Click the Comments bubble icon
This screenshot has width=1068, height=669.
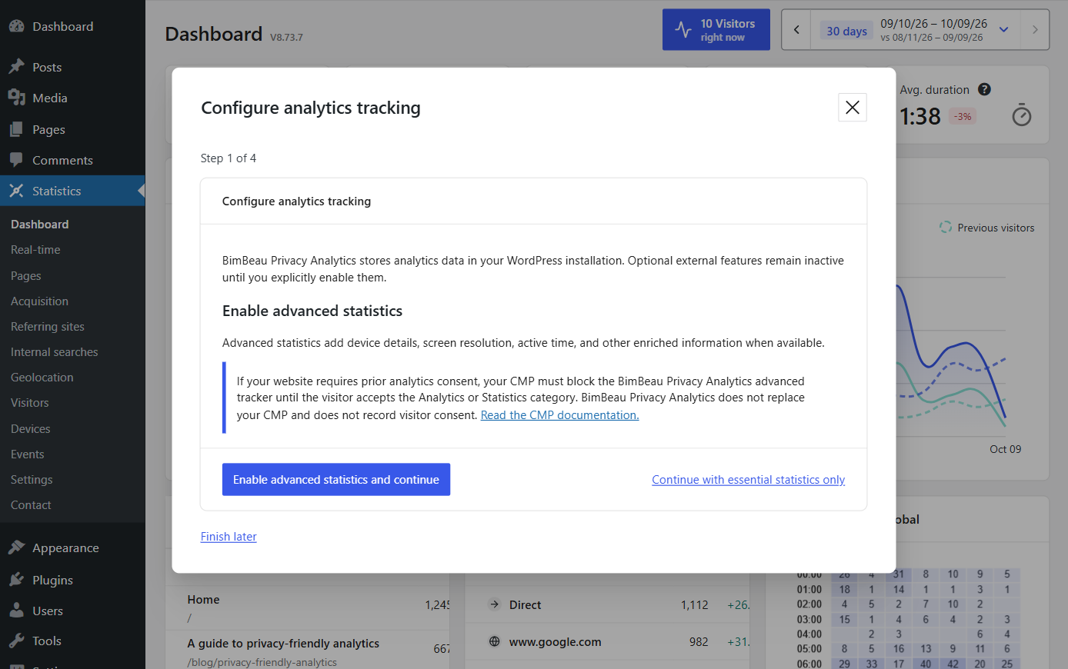[16, 160]
